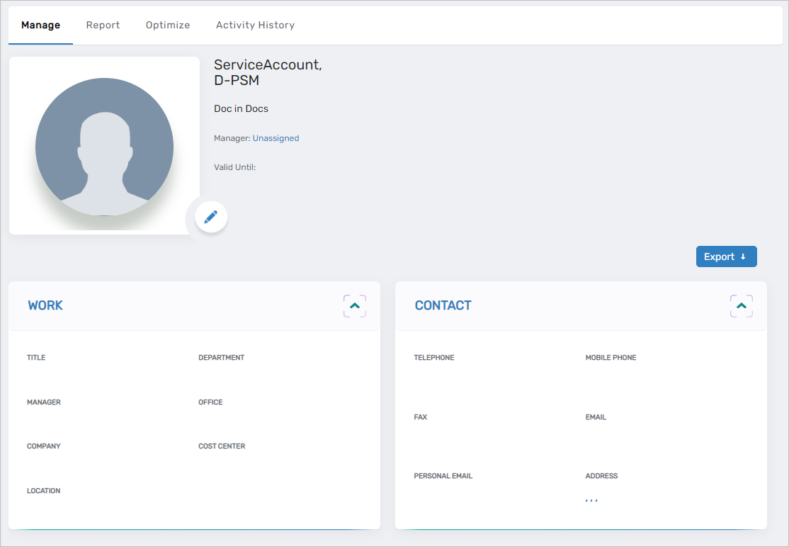This screenshot has width=789, height=547.
Task: Click the profile avatar picture
Action: [x=104, y=147]
